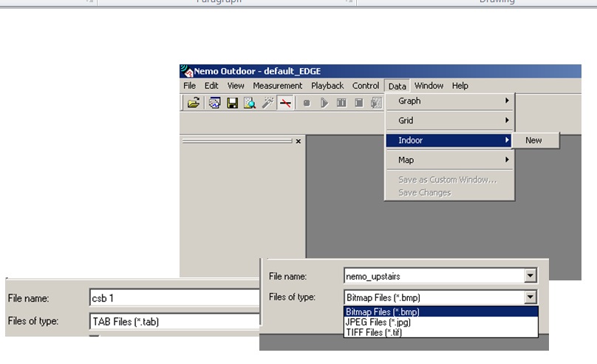Open the Control menu
597x364 pixels.
[x=366, y=86]
